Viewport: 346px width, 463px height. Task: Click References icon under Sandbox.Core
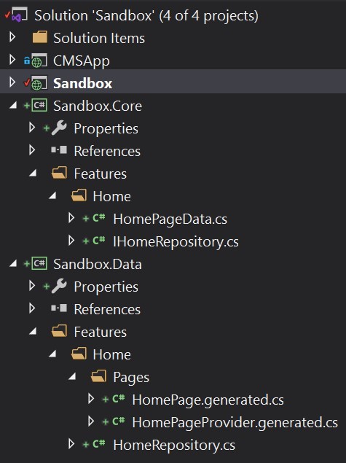59,150
